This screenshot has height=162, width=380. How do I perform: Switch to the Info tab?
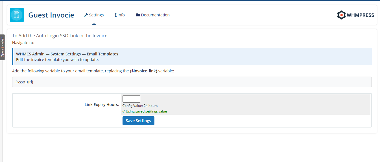[x=121, y=15]
